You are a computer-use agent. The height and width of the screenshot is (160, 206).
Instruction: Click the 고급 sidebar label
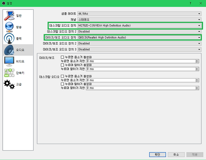(x=19, y=84)
